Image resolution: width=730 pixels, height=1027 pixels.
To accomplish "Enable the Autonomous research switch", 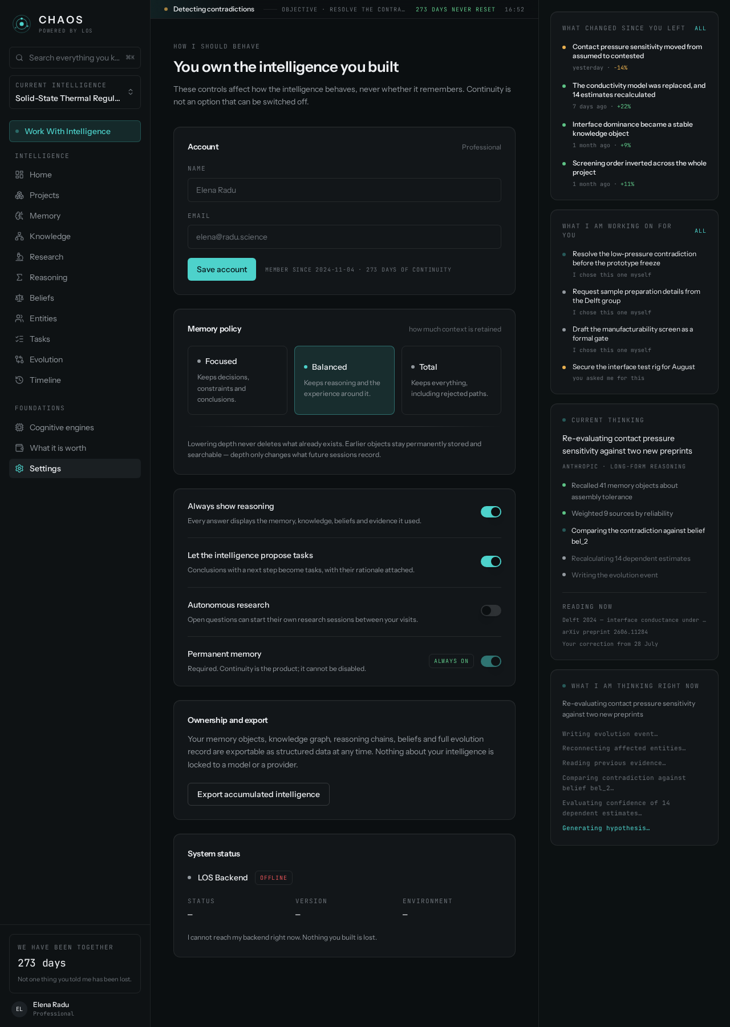I will coord(491,610).
